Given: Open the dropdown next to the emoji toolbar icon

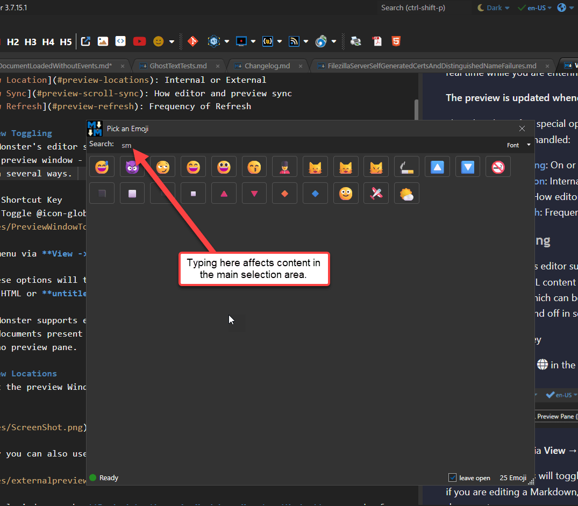Looking at the screenshot, I should pyautogui.click(x=172, y=41).
